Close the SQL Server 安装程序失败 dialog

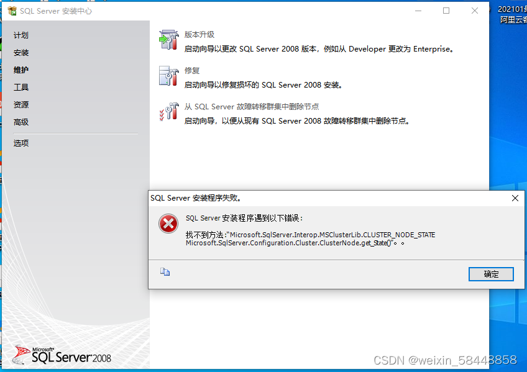pos(515,198)
